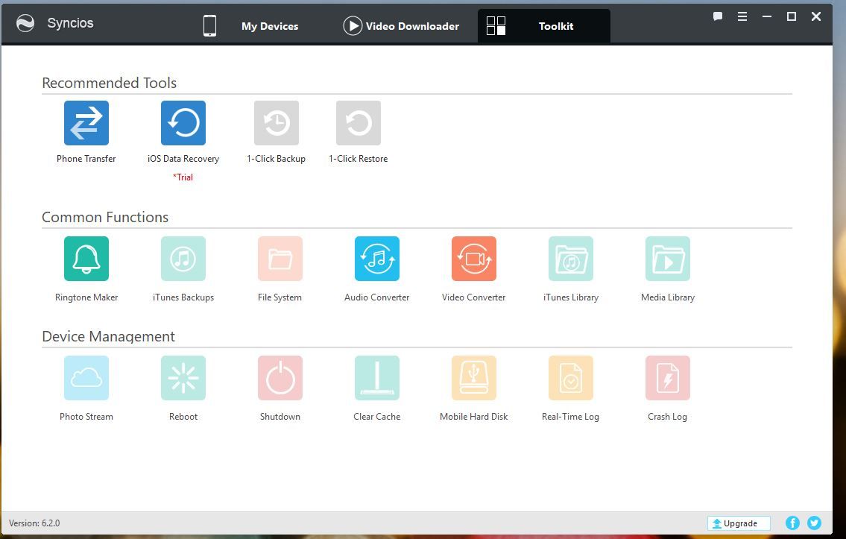Open the Real-Time Log
The height and width of the screenshot is (539, 846).
point(571,378)
